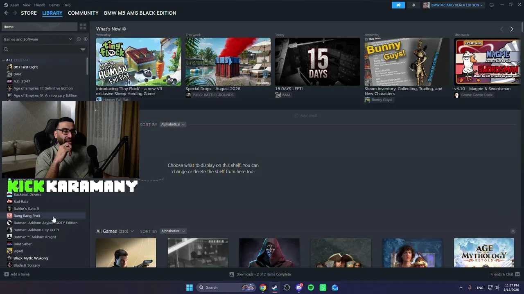
Task: Open the Games and Software dropdown
Action: pyautogui.click(x=38, y=39)
